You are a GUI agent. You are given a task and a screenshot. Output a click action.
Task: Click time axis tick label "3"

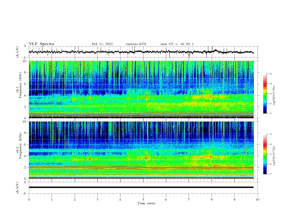pyautogui.click(x=97, y=199)
